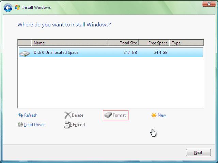Click the Extend partition icon
This screenshot has height=163, width=218.
(68, 125)
